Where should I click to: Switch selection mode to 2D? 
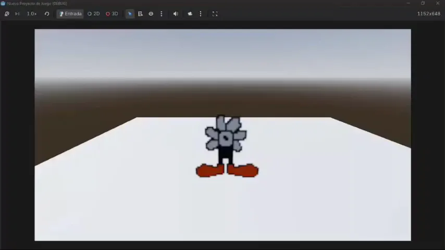tap(93, 14)
